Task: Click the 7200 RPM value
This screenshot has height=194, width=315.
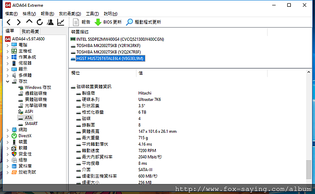Action: pos(147,151)
